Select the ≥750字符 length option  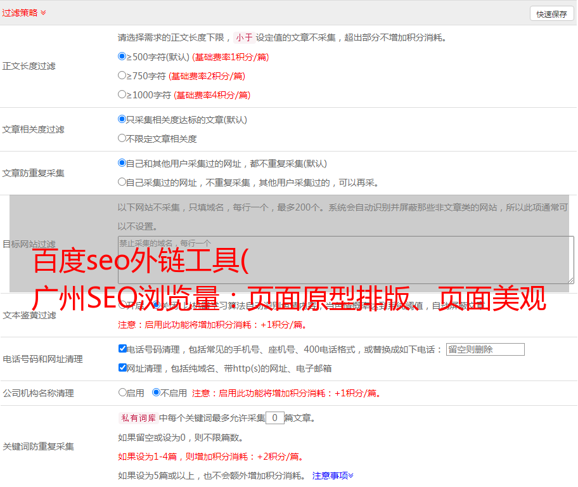[x=122, y=75]
